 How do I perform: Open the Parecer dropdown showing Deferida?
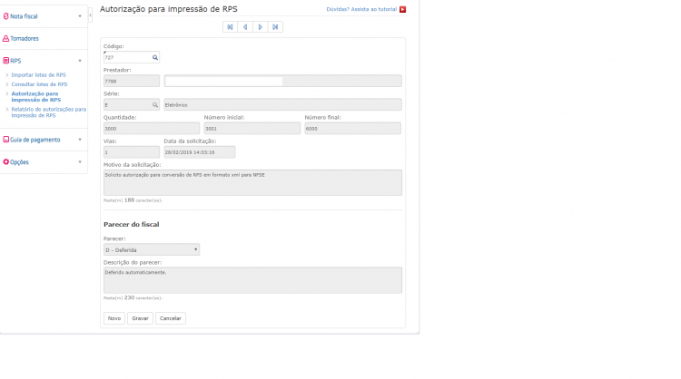coord(152,249)
